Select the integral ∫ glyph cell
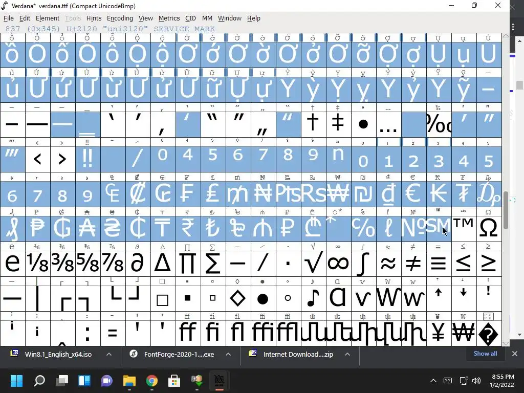This screenshot has height=393, width=524. tap(363, 264)
